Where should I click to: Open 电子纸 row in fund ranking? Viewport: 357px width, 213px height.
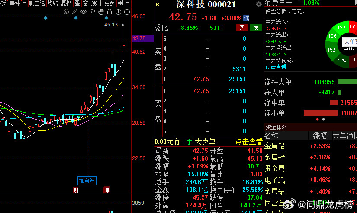coord(311,180)
